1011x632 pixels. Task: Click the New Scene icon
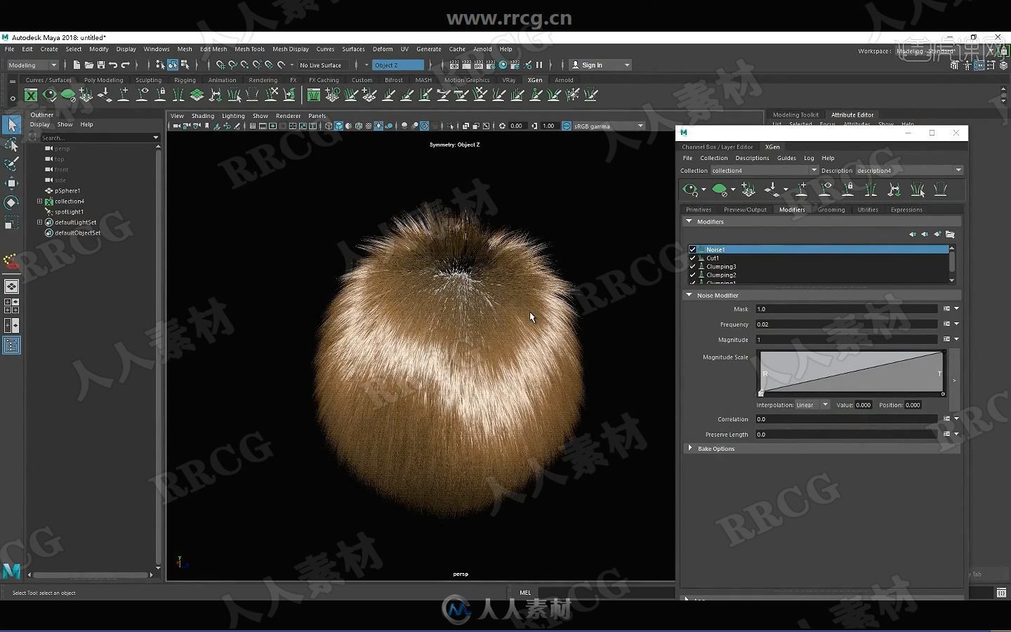[x=77, y=65]
